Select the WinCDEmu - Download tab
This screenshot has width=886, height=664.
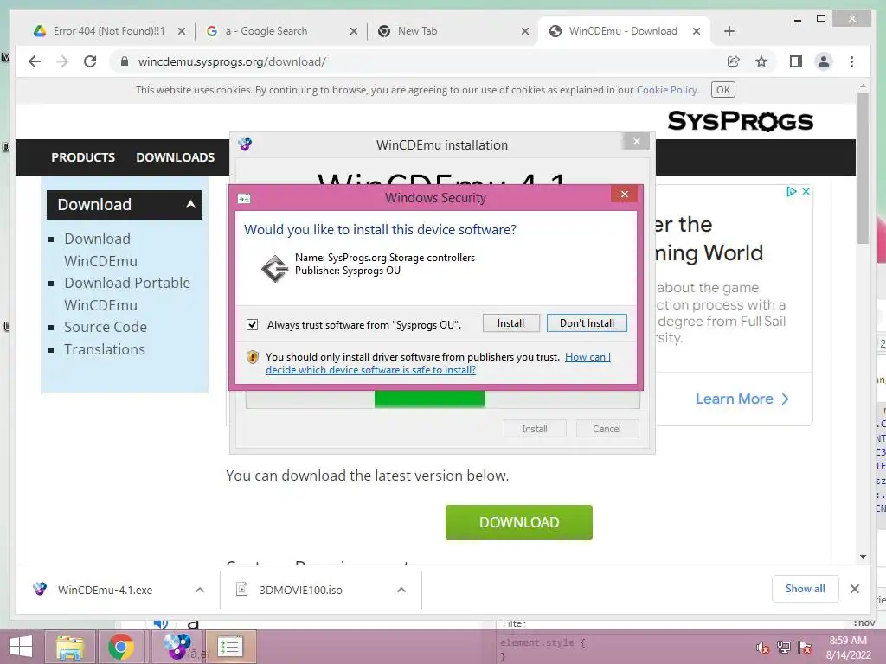click(624, 31)
